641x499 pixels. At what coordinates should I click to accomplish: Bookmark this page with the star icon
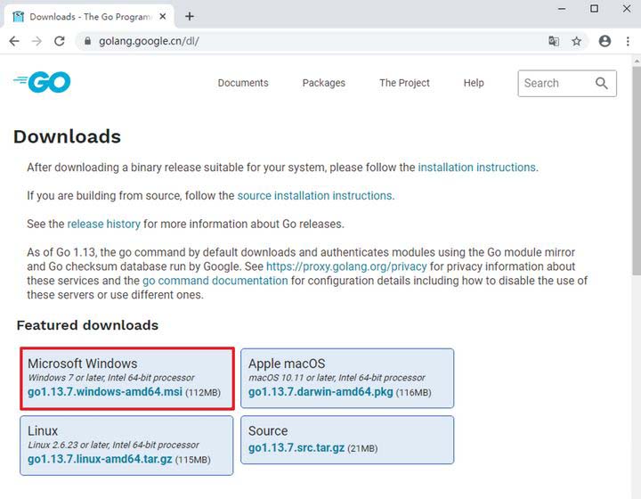click(x=576, y=41)
